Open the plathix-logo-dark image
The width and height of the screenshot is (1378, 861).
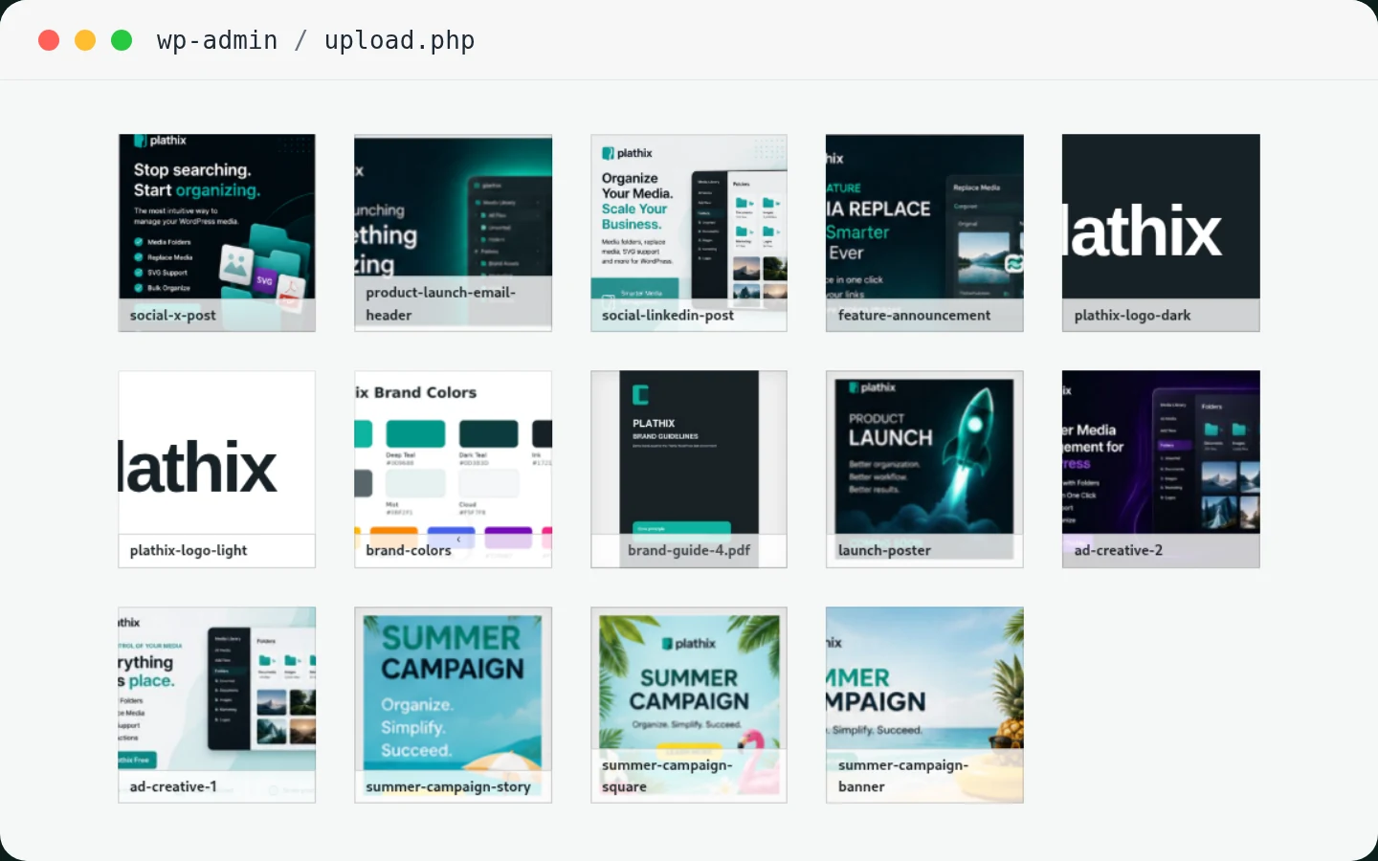coord(1161,232)
